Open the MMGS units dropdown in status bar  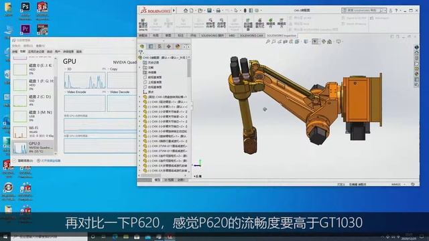tap(405, 185)
